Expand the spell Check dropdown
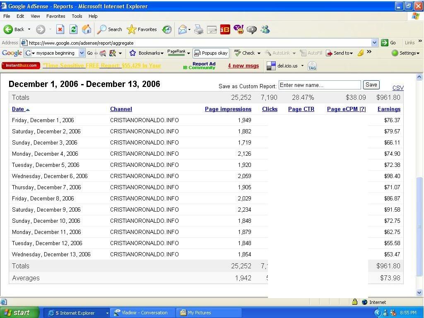Screen dimensions: 424x318 tap(259, 53)
